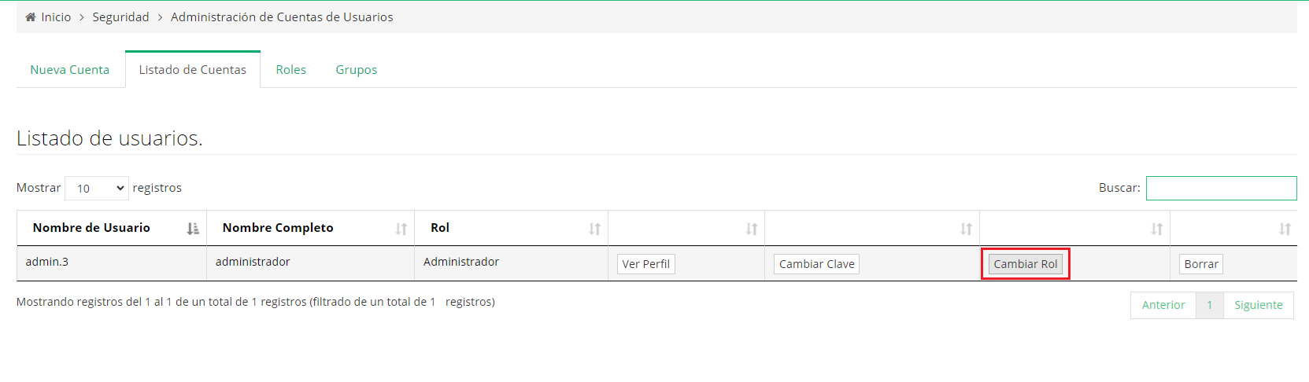Open the Seguridad breadcrumb link

pos(120,17)
